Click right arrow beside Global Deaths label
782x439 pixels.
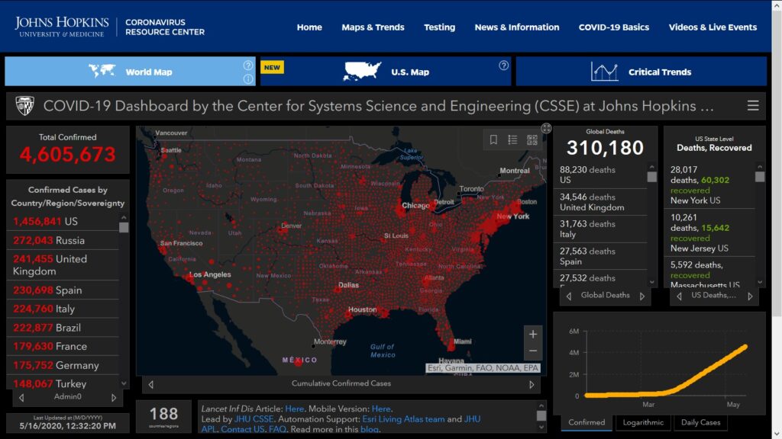(641, 296)
